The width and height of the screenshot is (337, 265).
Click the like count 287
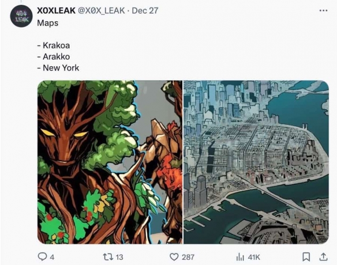coord(188,257)
